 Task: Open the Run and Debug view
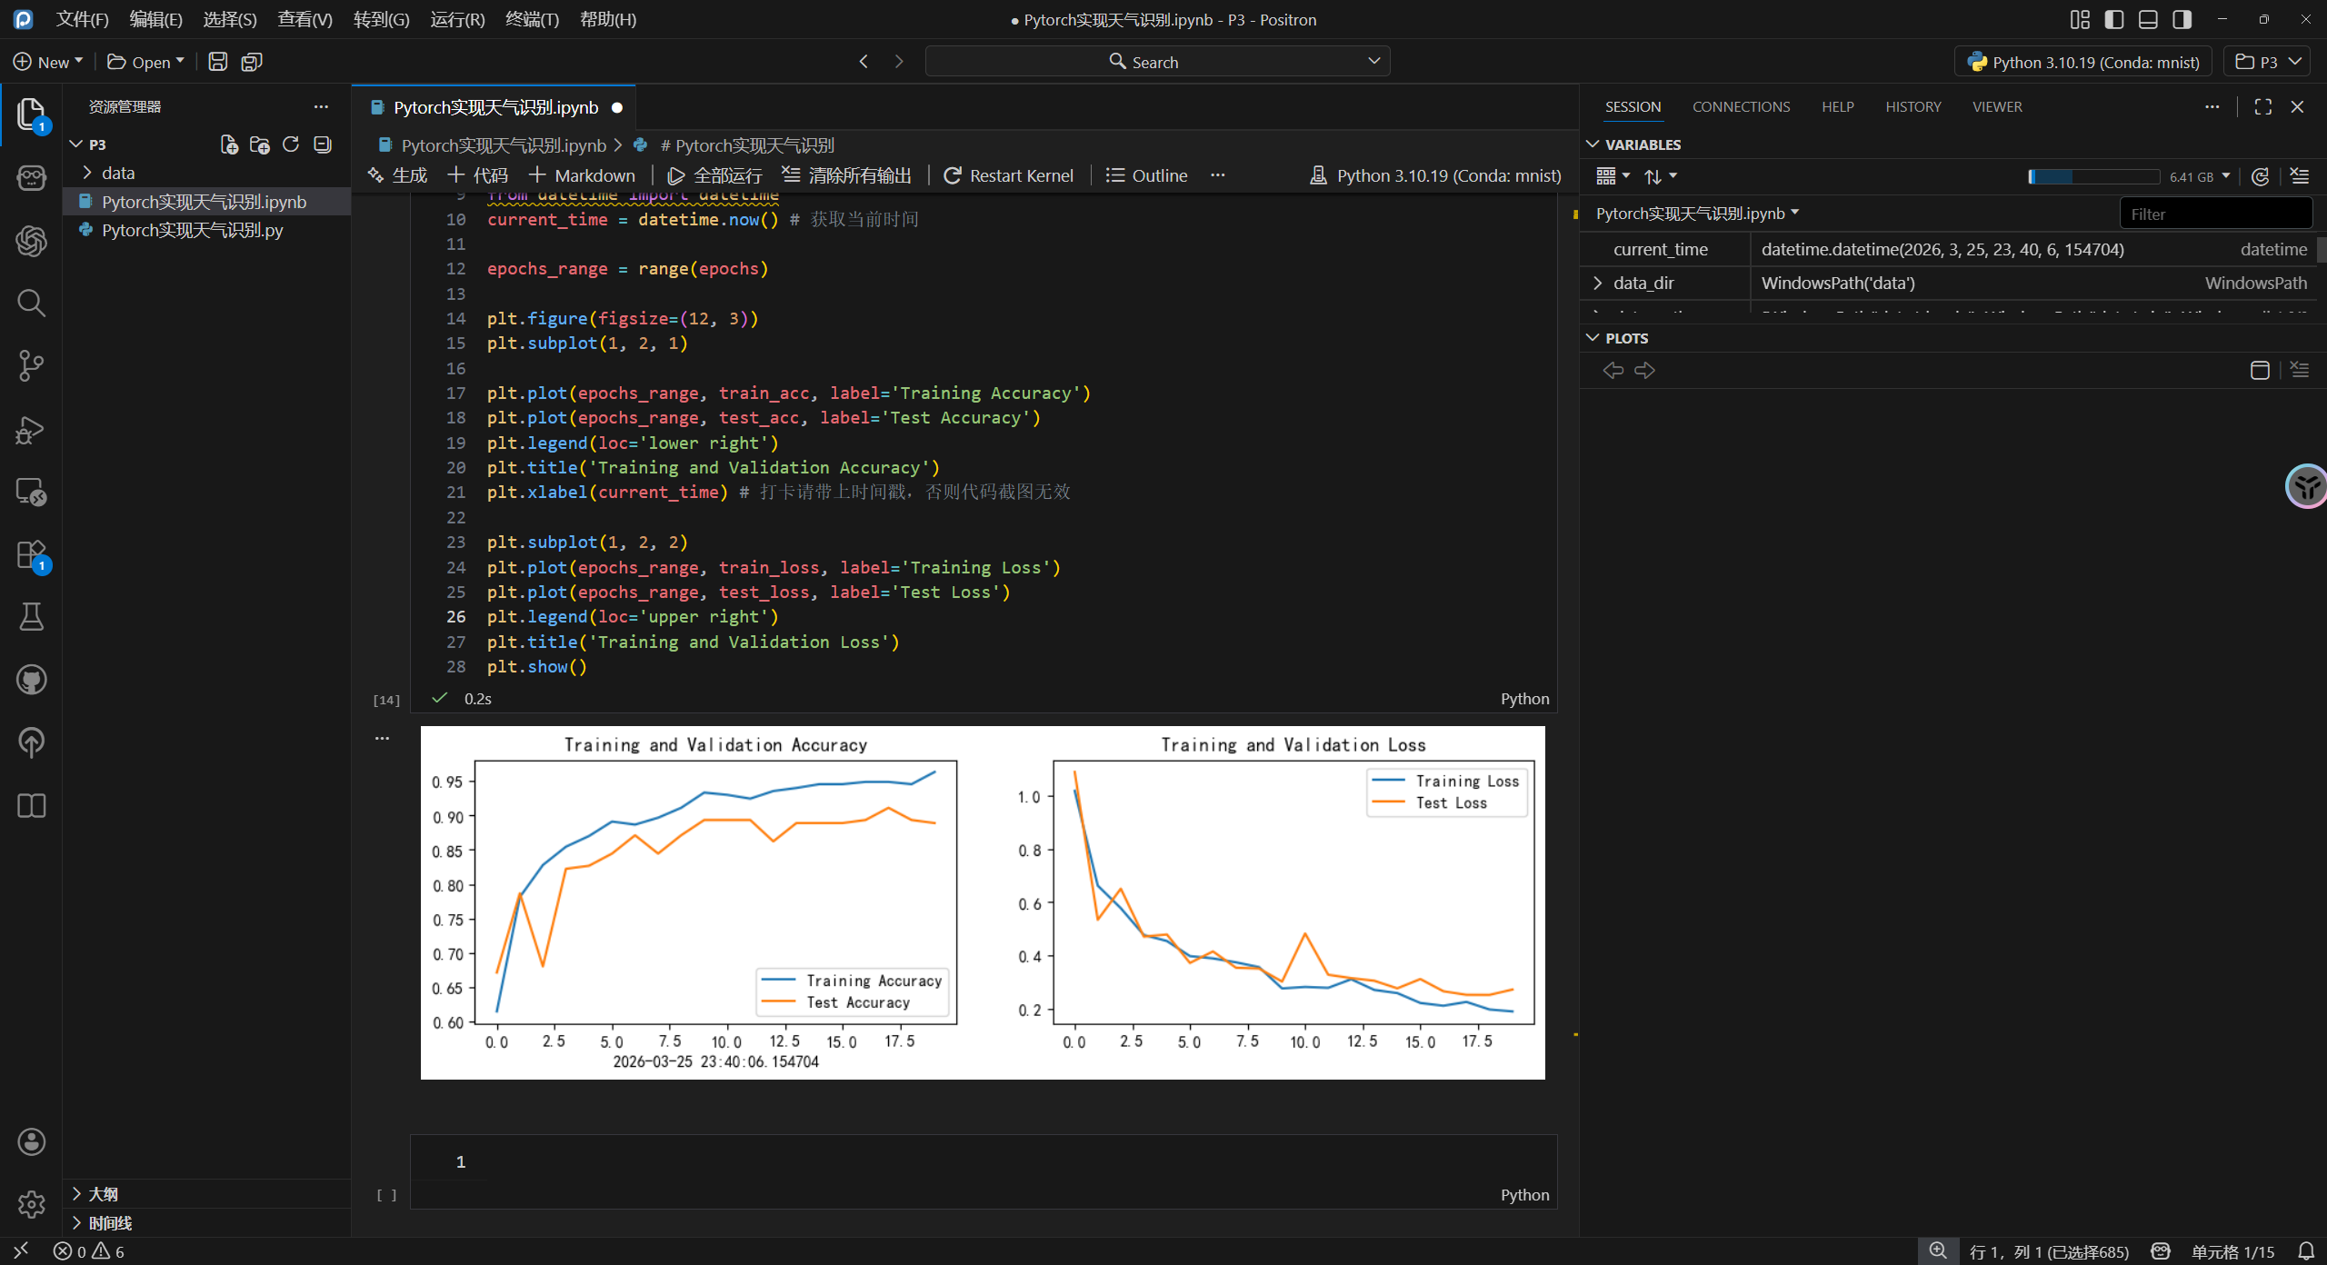(31, 429)
